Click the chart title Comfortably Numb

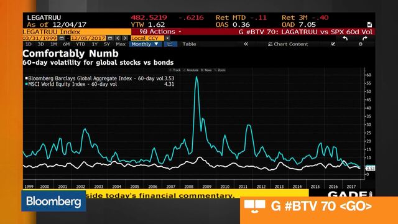pos(70,54)
